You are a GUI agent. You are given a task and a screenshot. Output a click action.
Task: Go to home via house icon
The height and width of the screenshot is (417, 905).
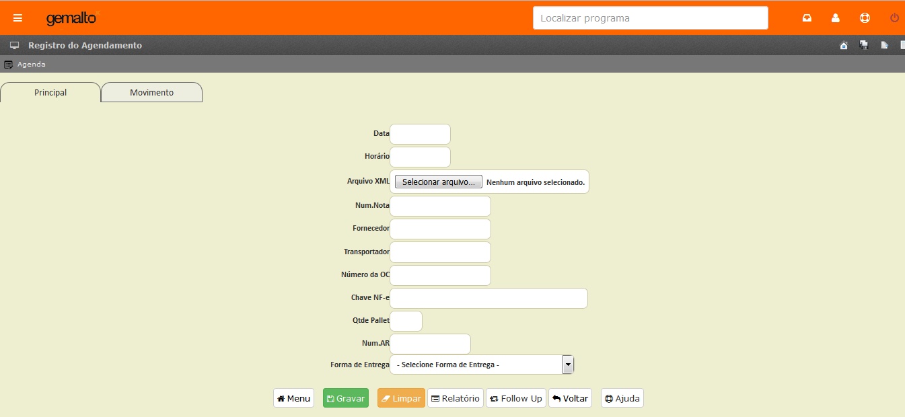844,46
